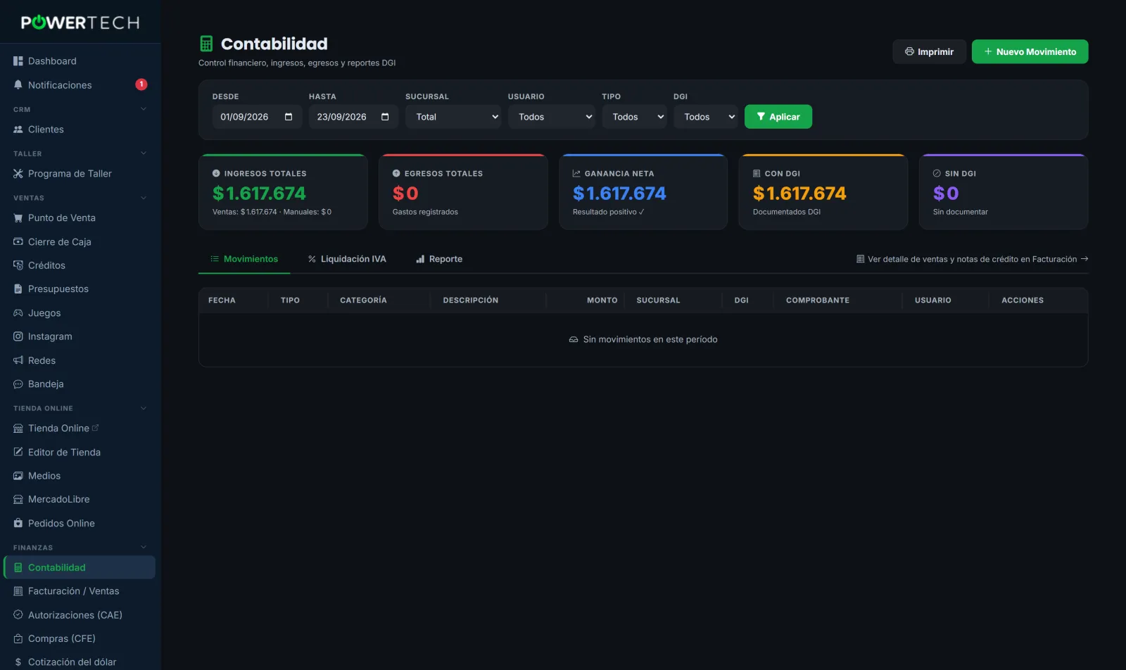This screenshot has height=670, width=1126.
Task: Collapse the Ventas sidebar section
Action: click(144, 198)
